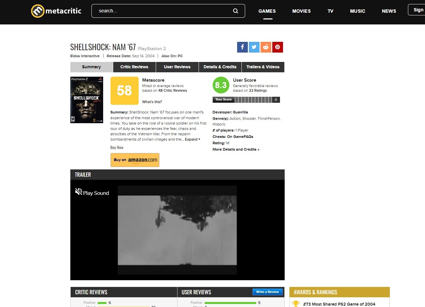Click the Metacritic logo icon
425x307 pixels.
[x=38, y=11]
